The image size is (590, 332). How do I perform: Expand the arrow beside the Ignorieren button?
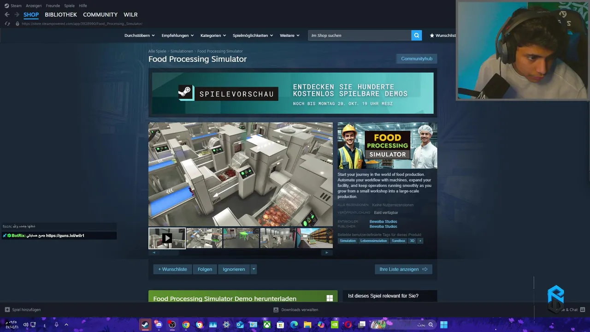[x=253, y=269]
